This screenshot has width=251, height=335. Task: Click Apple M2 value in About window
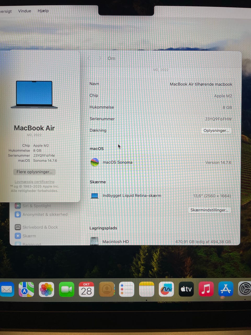click(x=41, y=146)
